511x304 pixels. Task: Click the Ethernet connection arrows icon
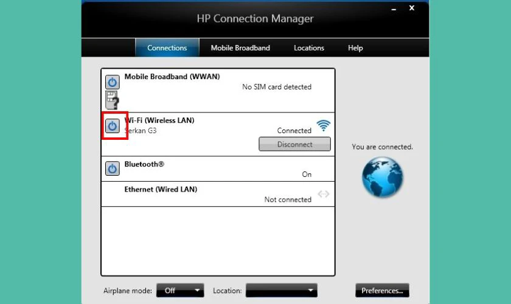(323, 194)
